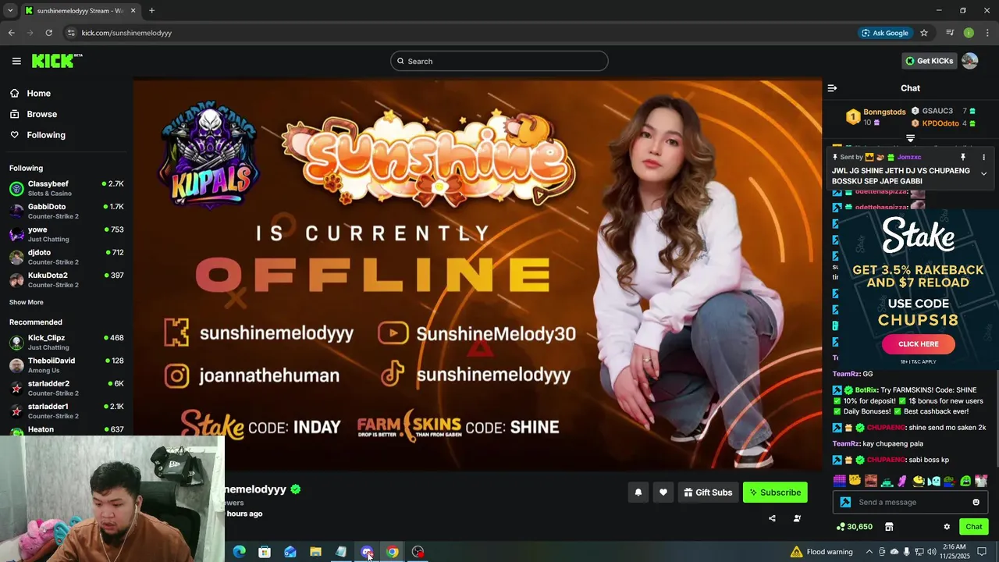Screen dimensions: 999x562
Task: Toggle the heart follow button
Action: click(663, 493)
